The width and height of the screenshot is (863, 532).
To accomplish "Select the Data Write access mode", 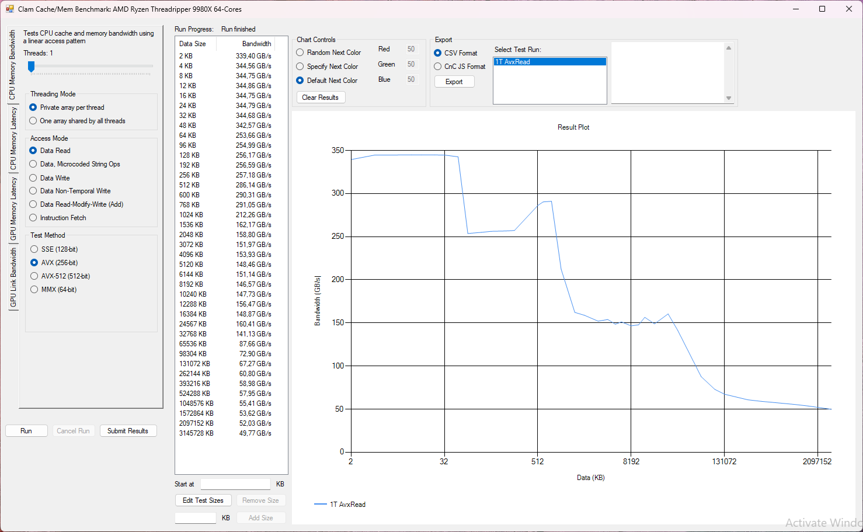I will (x=50, y=178).
